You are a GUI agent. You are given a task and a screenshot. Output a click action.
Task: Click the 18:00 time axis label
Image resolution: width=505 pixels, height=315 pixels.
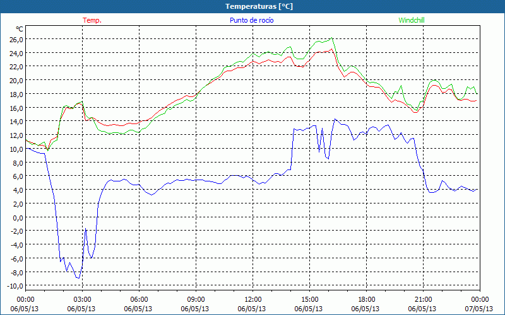(367, 299)
